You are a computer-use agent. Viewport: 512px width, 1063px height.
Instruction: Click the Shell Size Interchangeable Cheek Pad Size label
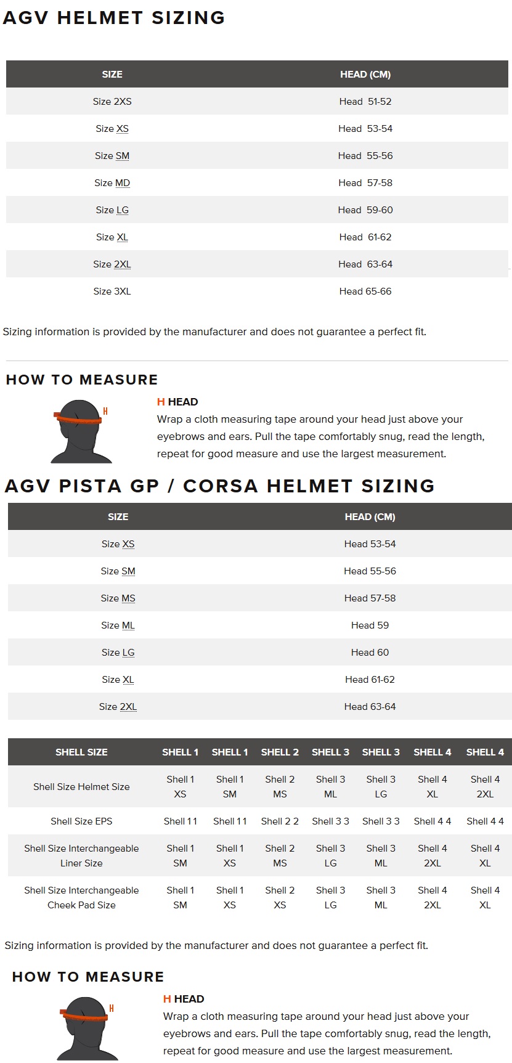coord(81,898)
